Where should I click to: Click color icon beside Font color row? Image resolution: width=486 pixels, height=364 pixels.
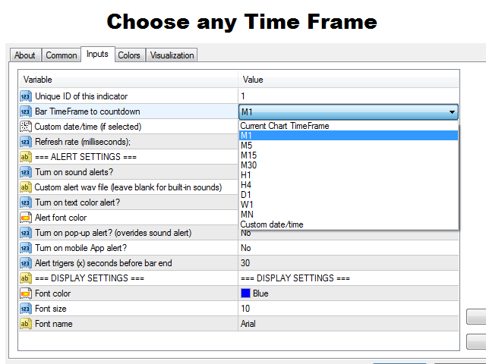[x=26, y=293]
